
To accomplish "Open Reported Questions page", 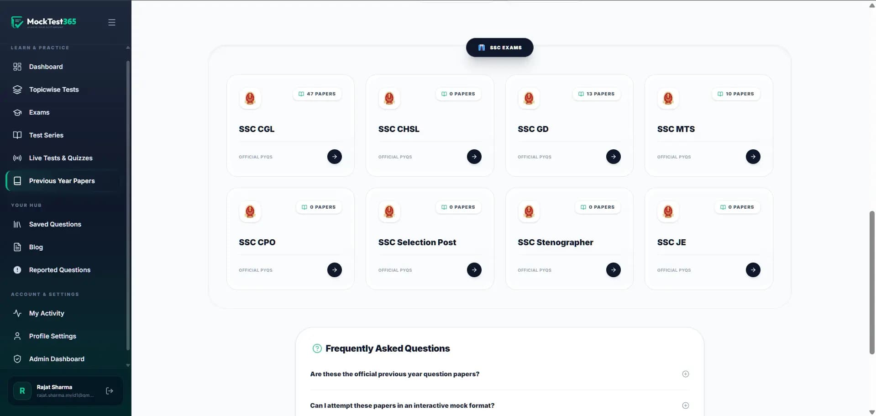I will (x=63, y=270).
